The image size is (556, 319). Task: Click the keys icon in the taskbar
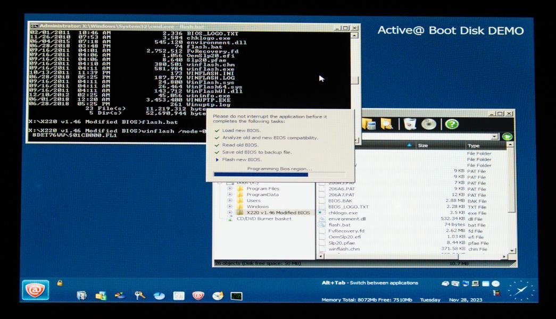pyautogui.click(x=139, y=296)
